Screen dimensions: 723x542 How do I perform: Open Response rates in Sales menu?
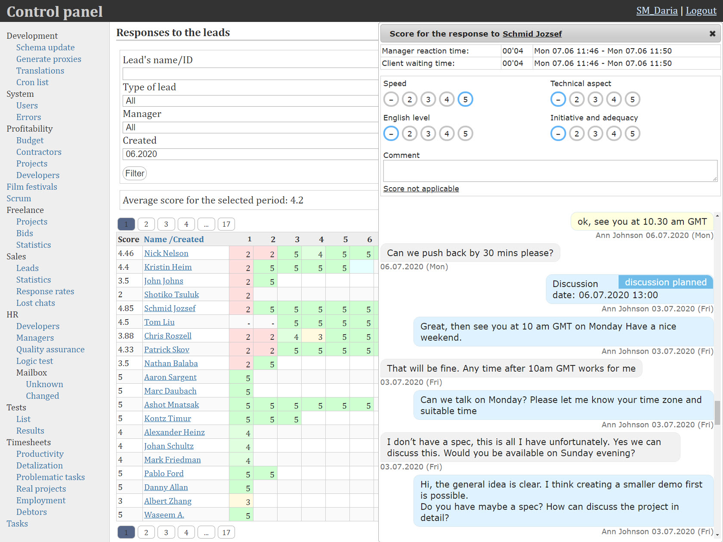point(45,291)
